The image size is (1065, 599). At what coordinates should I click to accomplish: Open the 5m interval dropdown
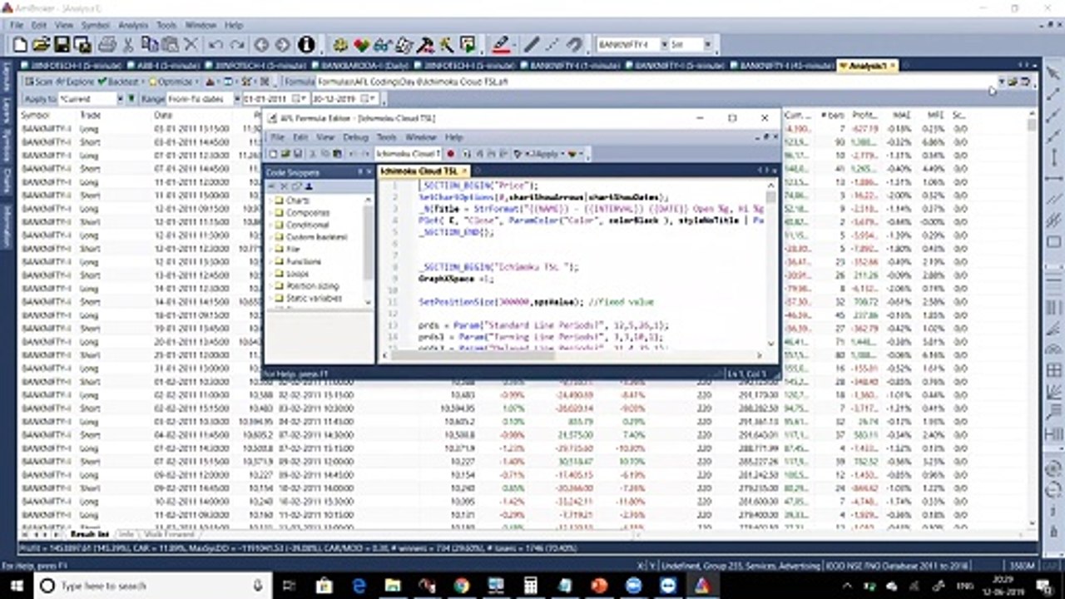click(708, 44)
